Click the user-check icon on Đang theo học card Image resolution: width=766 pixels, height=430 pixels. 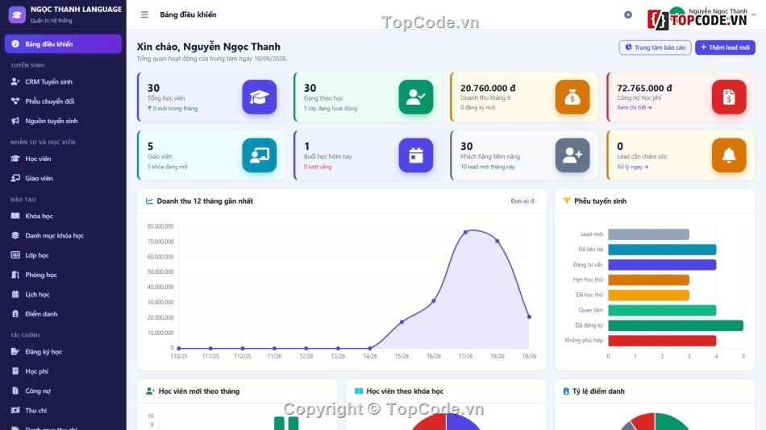(x=416, y=97)
